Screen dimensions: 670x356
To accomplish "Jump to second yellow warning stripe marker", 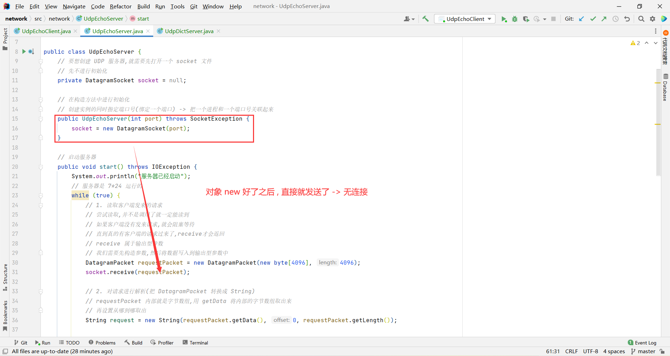I will point(658,124).
